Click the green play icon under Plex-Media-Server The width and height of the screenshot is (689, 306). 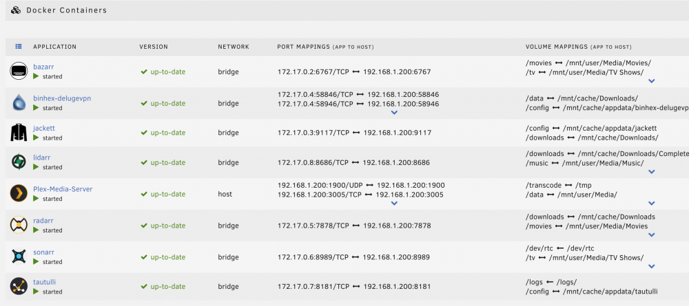point(37,199)
